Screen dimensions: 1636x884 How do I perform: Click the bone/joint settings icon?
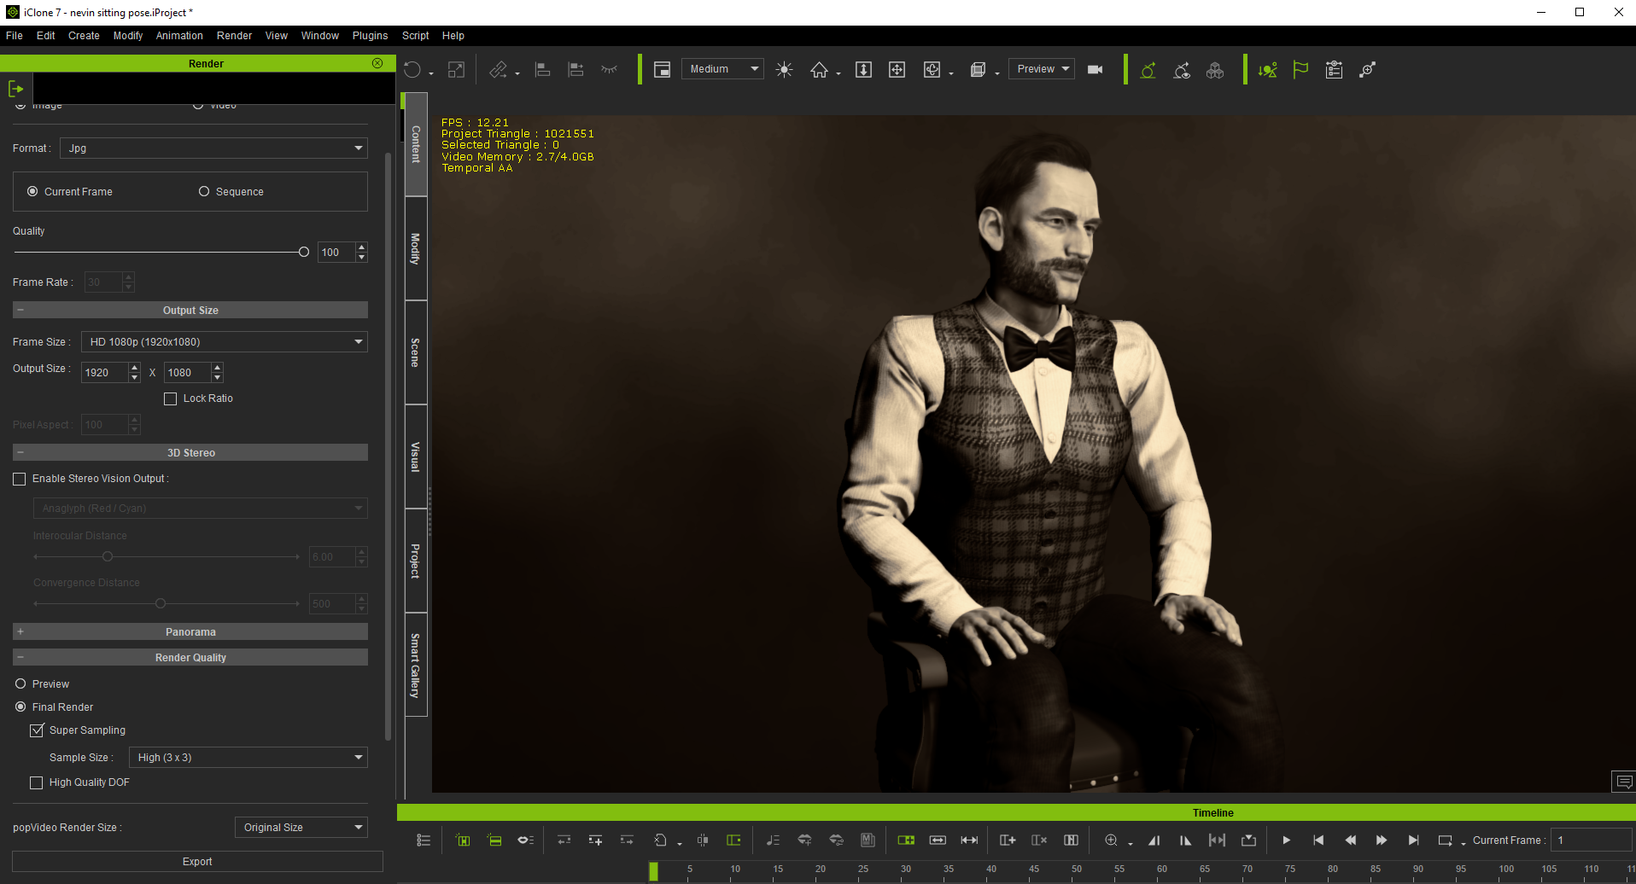point(1367,70)
